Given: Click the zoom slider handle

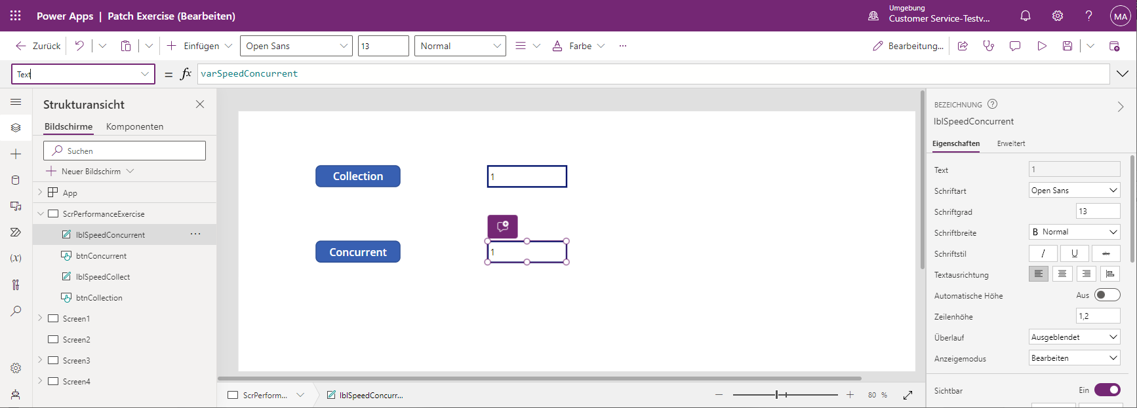Looking at the screenshot, I should (776, 395).
